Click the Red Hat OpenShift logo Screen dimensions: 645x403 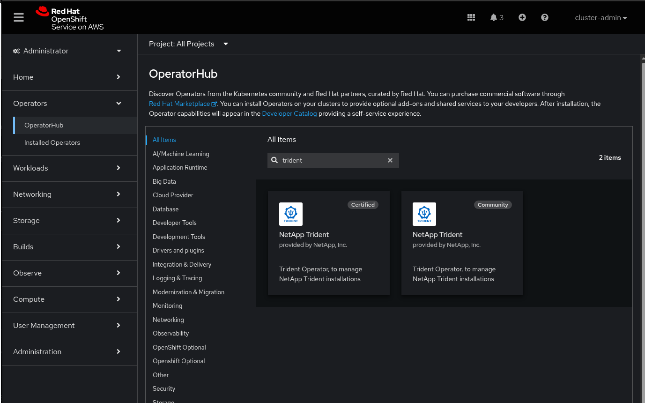click(x=70, y=18)
